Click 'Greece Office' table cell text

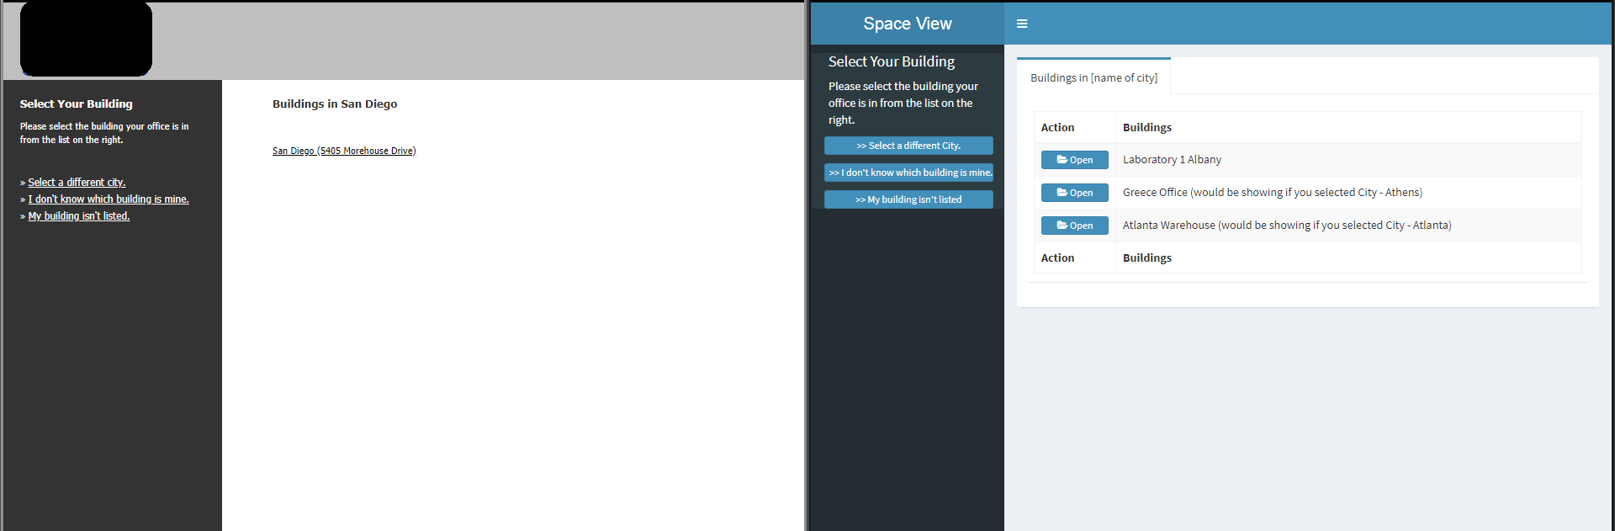pos(1273,193)
